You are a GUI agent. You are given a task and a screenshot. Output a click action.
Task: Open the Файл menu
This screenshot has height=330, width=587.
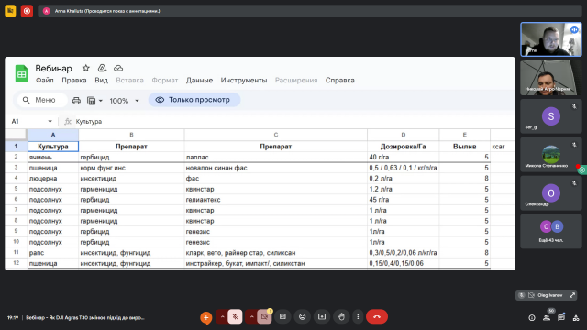click(x=45, y=80)
